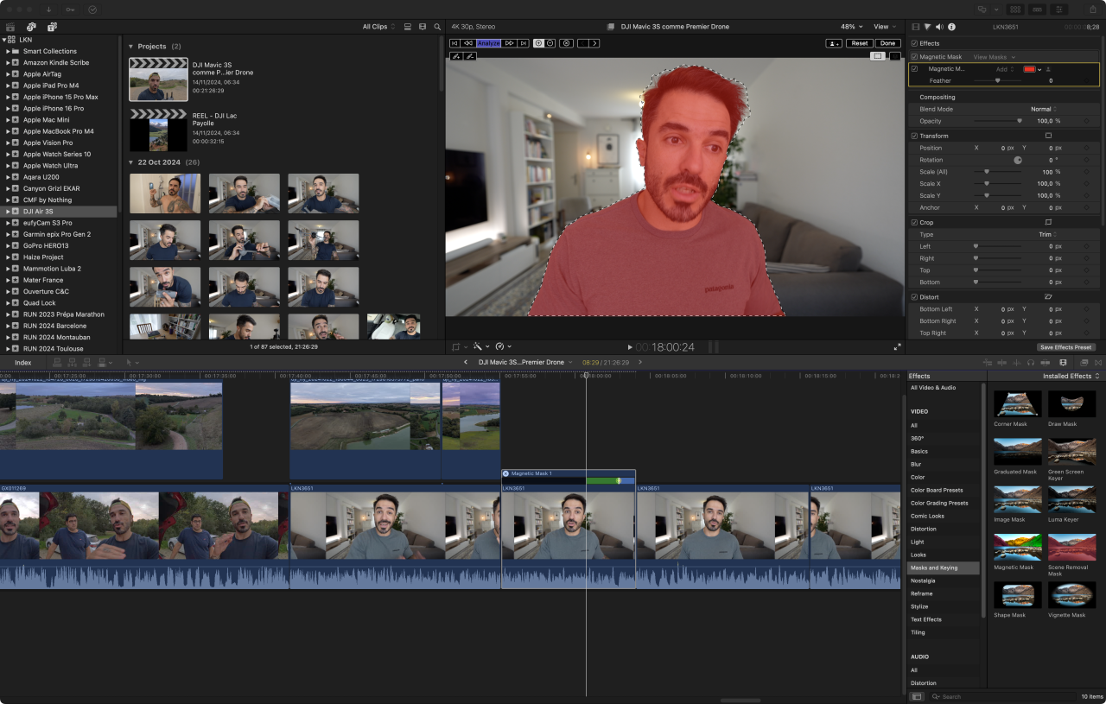The height and width of the screenshot is (704, 1106).
Task: Open the Video inspector filmstrip tab
Action: coord(916,27)
